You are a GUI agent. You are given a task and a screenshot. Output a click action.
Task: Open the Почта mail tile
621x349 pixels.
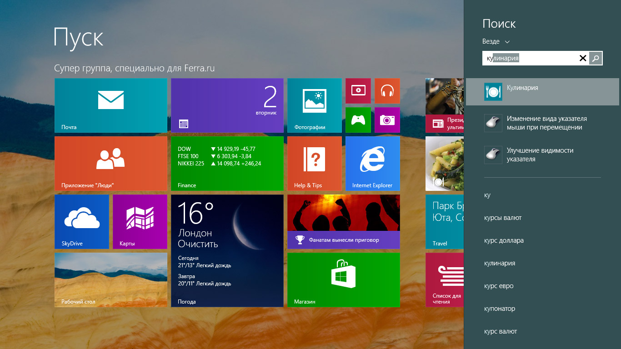[x=110, y=105]
